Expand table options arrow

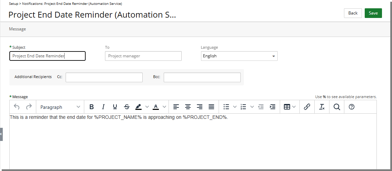(294, 107)
